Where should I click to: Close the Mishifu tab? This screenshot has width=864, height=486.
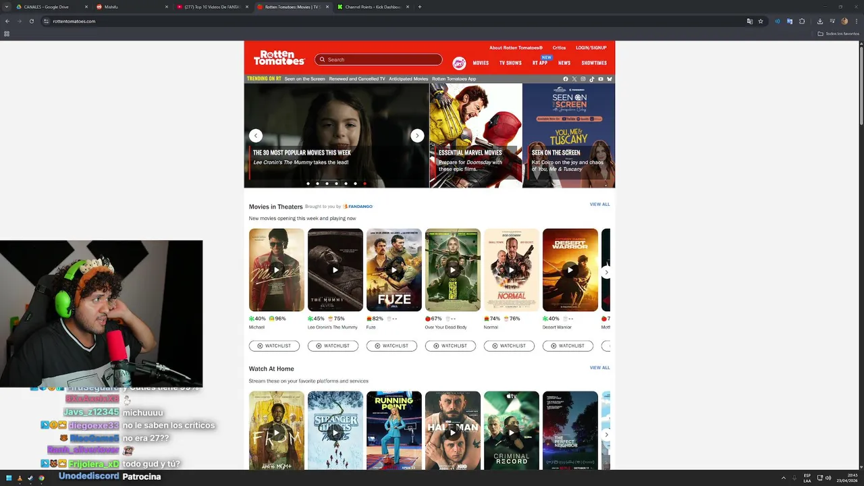pyautogui.click(x=166, y=7)
